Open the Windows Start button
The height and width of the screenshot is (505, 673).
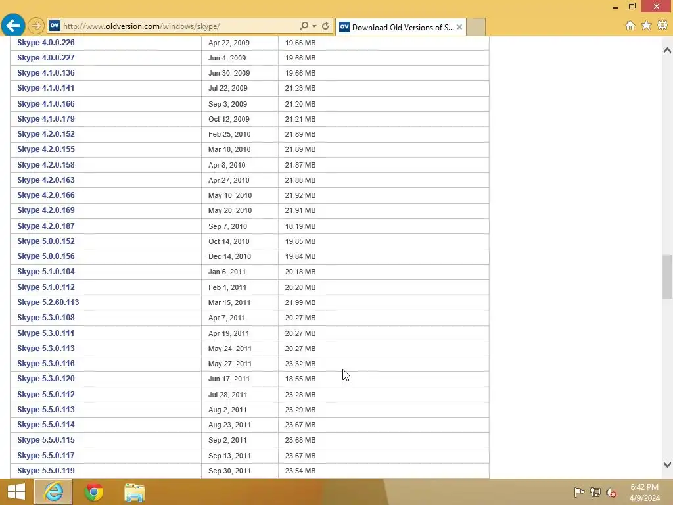pos(16,492)
